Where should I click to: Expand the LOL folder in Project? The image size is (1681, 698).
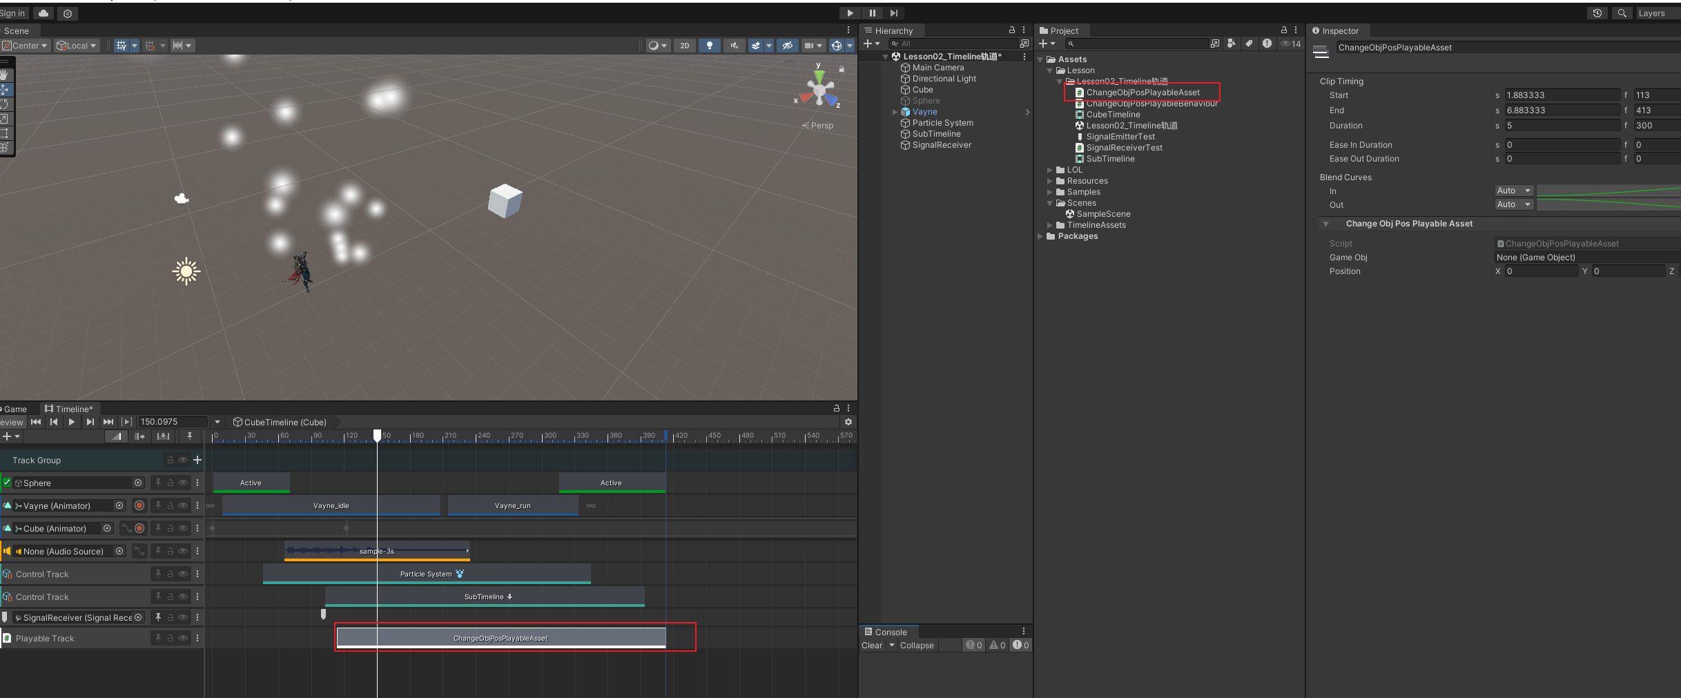[x=1050, y=170]
